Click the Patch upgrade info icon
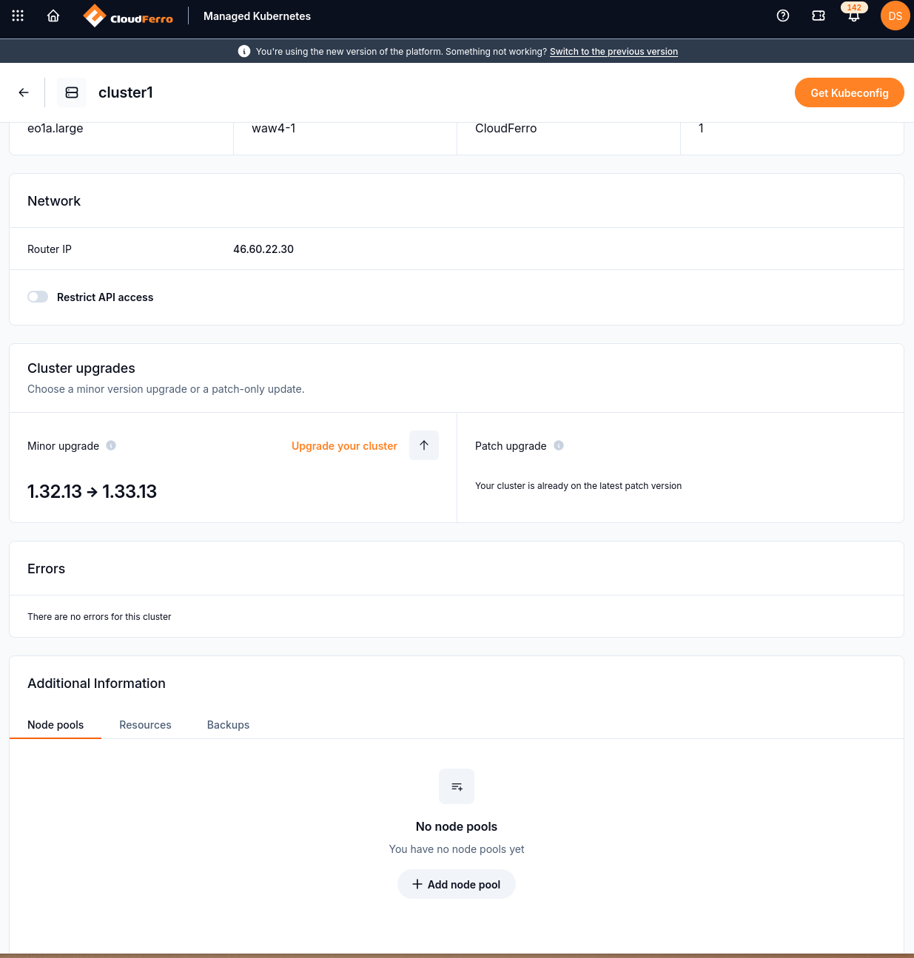The height and width of the screenshot is (958, 914). (x=559, y=445)
